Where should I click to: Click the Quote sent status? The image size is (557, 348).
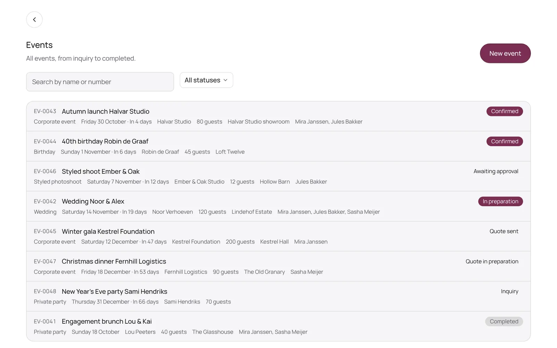(504, 231)
